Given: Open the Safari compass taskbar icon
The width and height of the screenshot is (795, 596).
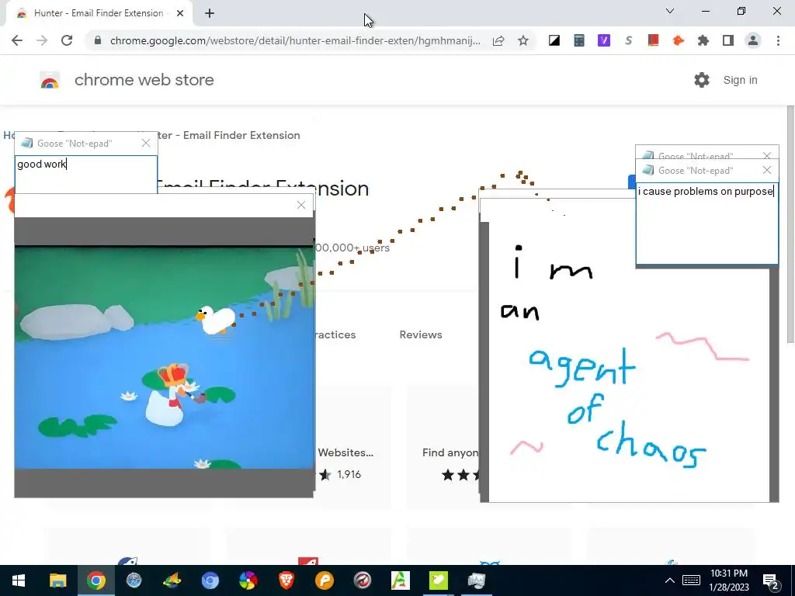Looking at the screenshot, I should point(134,580).
